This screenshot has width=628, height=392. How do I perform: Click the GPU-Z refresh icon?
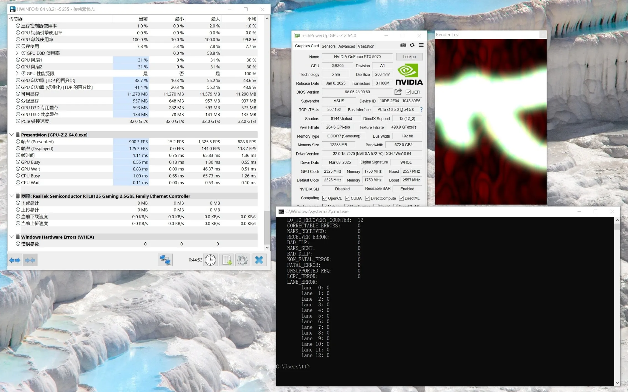(x=412, y=45)
